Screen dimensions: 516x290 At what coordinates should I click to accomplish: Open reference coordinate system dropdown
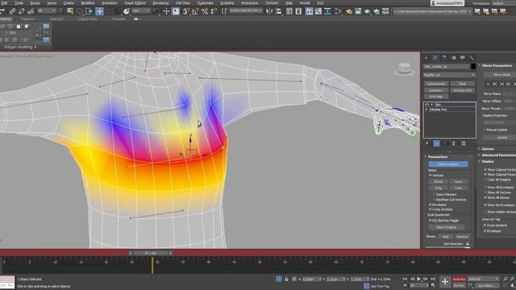point(141,10)
